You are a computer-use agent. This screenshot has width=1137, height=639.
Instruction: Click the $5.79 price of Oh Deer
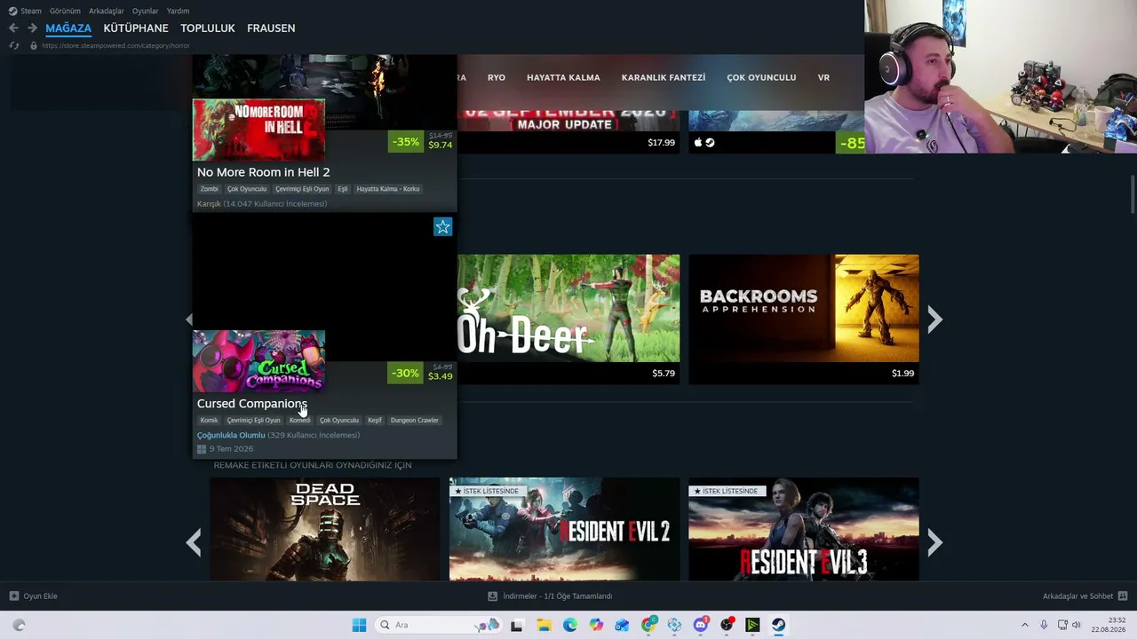point(664,374)
